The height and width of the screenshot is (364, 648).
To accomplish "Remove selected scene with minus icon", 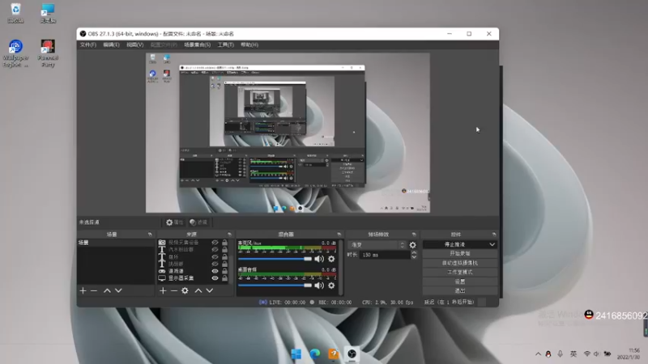I will 94,290.
